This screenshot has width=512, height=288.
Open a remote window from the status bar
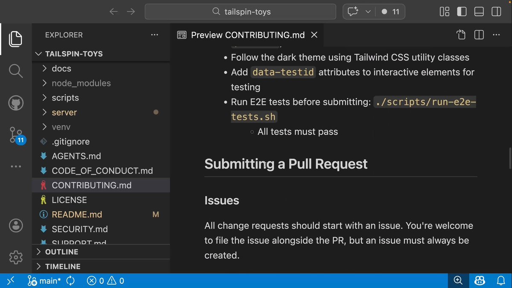[x=11, y=281]
